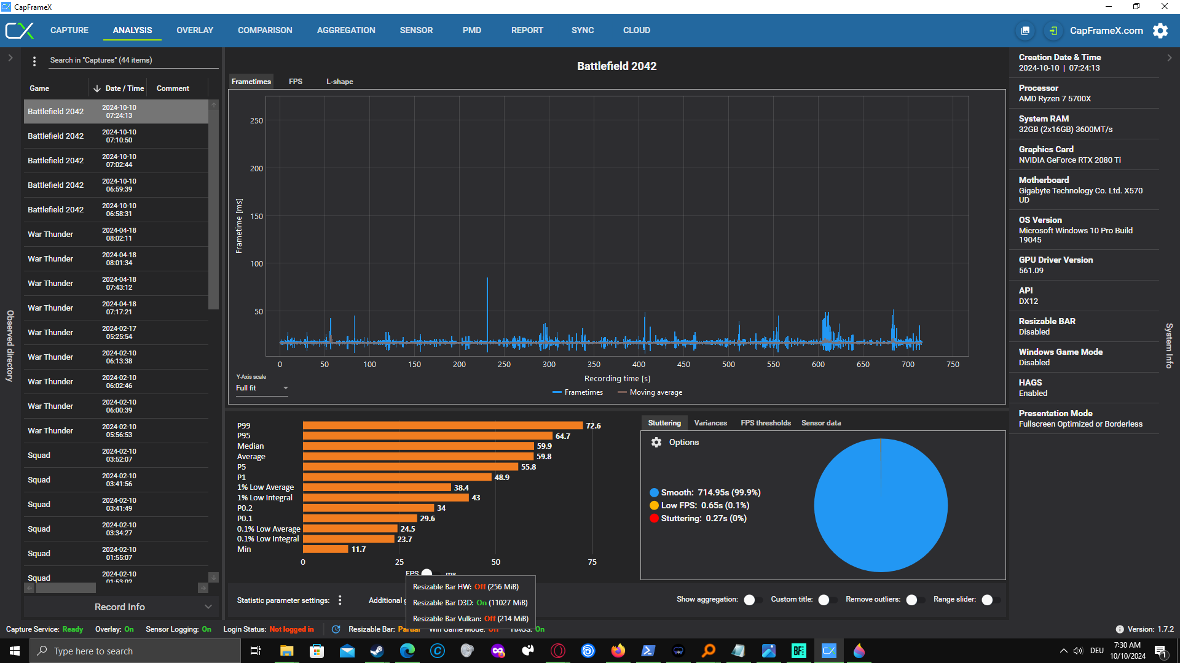The image size is (1180, 663).
Task: Open the stuttering Options gear
Action: 656,443
